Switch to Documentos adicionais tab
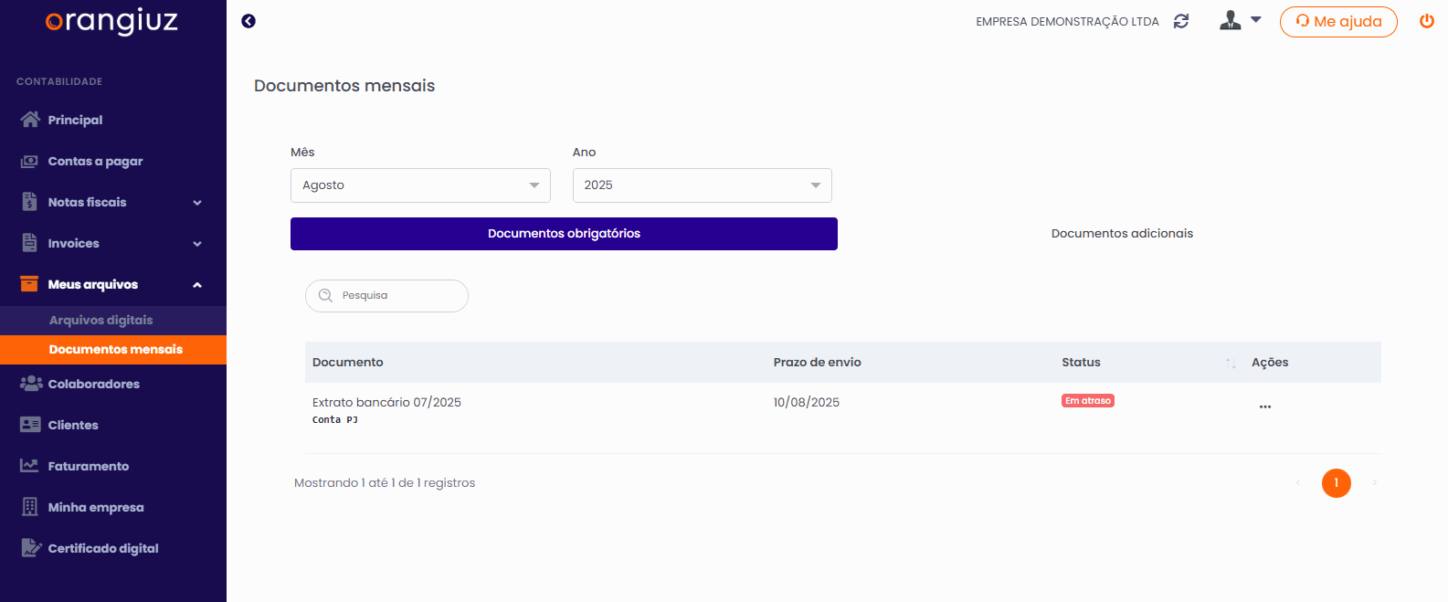This screenshot has width=1448, height=602. click(x=1122, y=234)
